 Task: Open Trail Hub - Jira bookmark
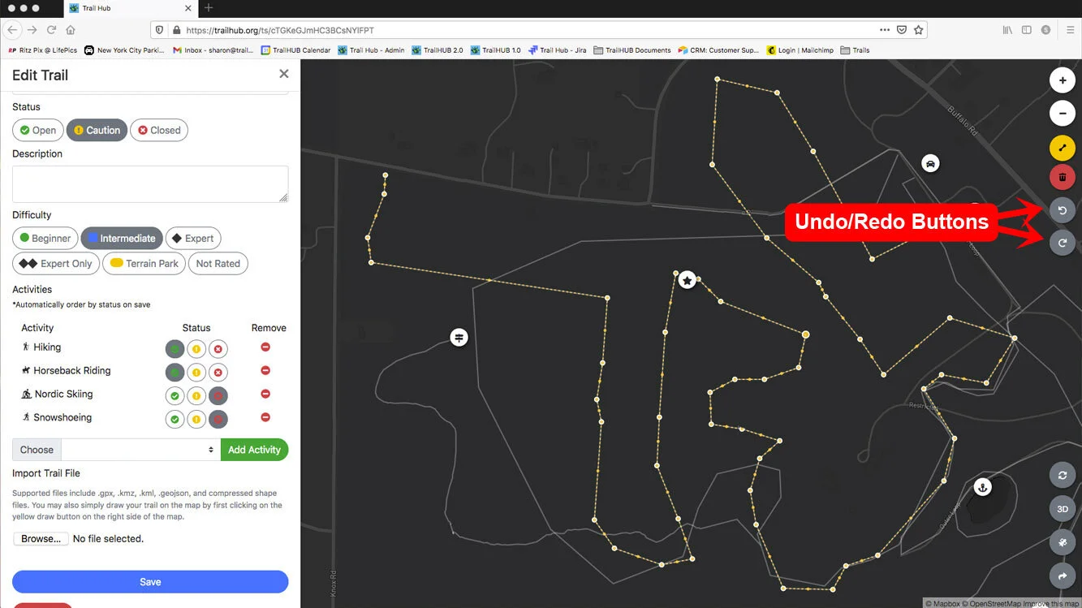pyautogui.click(x=557, y=50)
